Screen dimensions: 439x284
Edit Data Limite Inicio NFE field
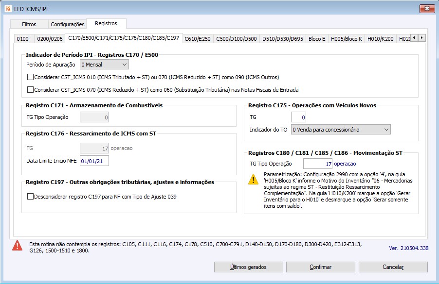pos(94,161)
